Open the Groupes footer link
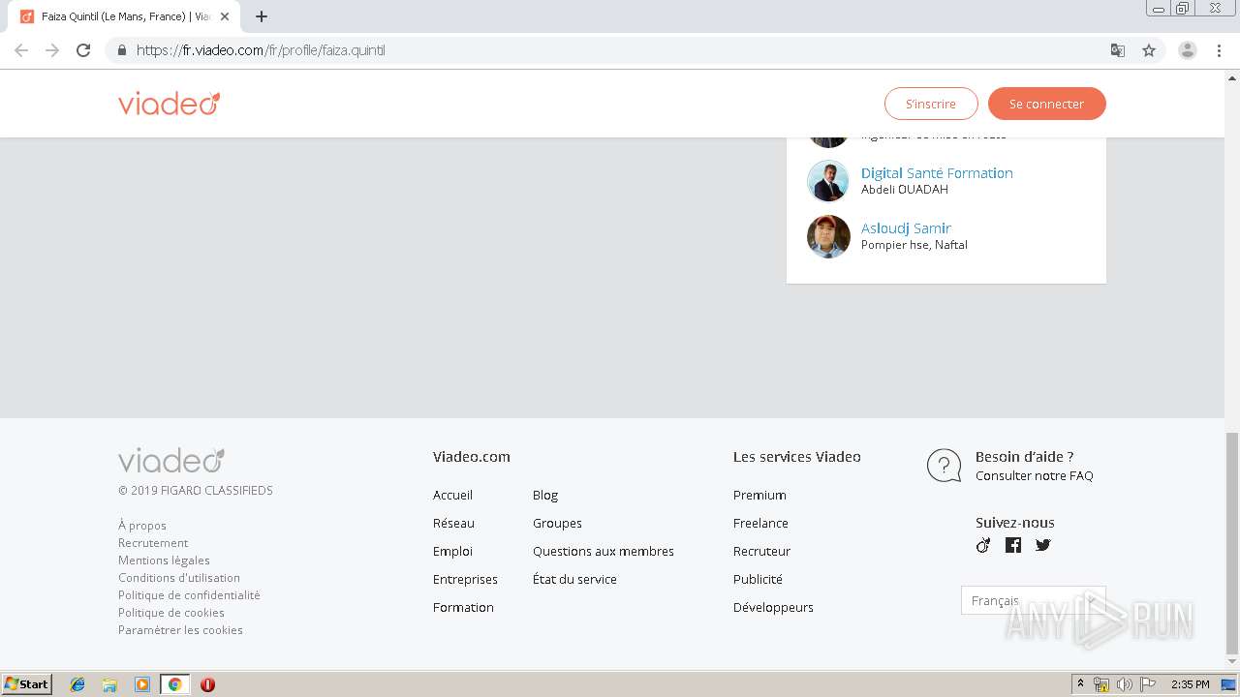1240x697 pixels. [x=557, y=523]
